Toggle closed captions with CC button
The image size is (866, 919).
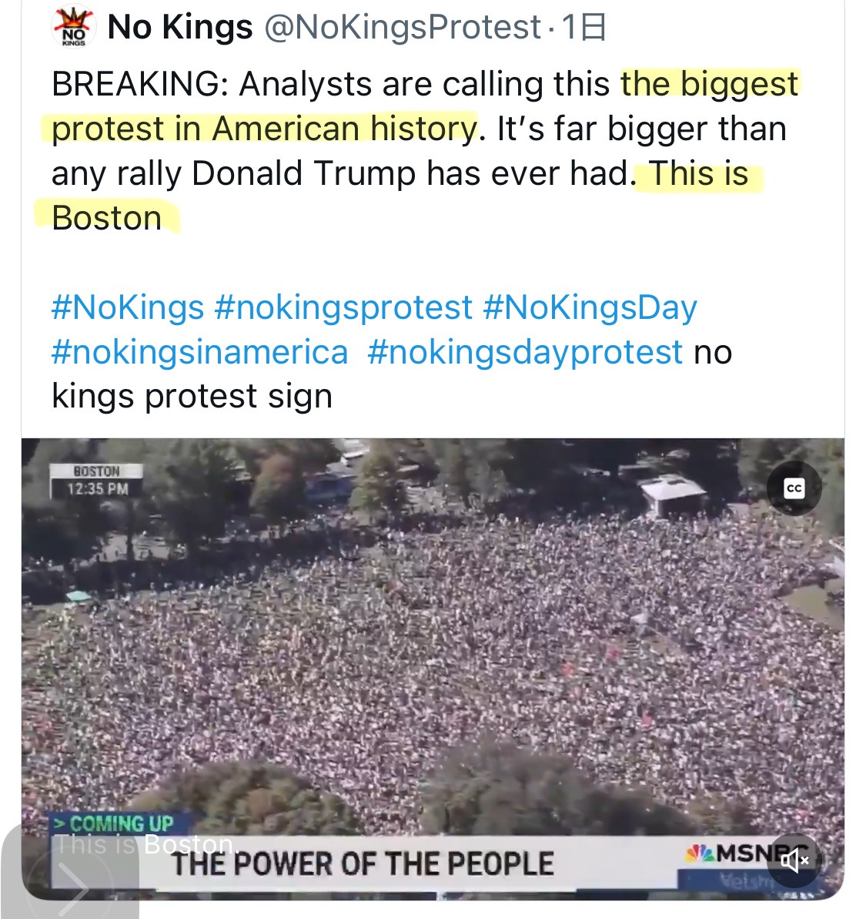tap(794, 488)
